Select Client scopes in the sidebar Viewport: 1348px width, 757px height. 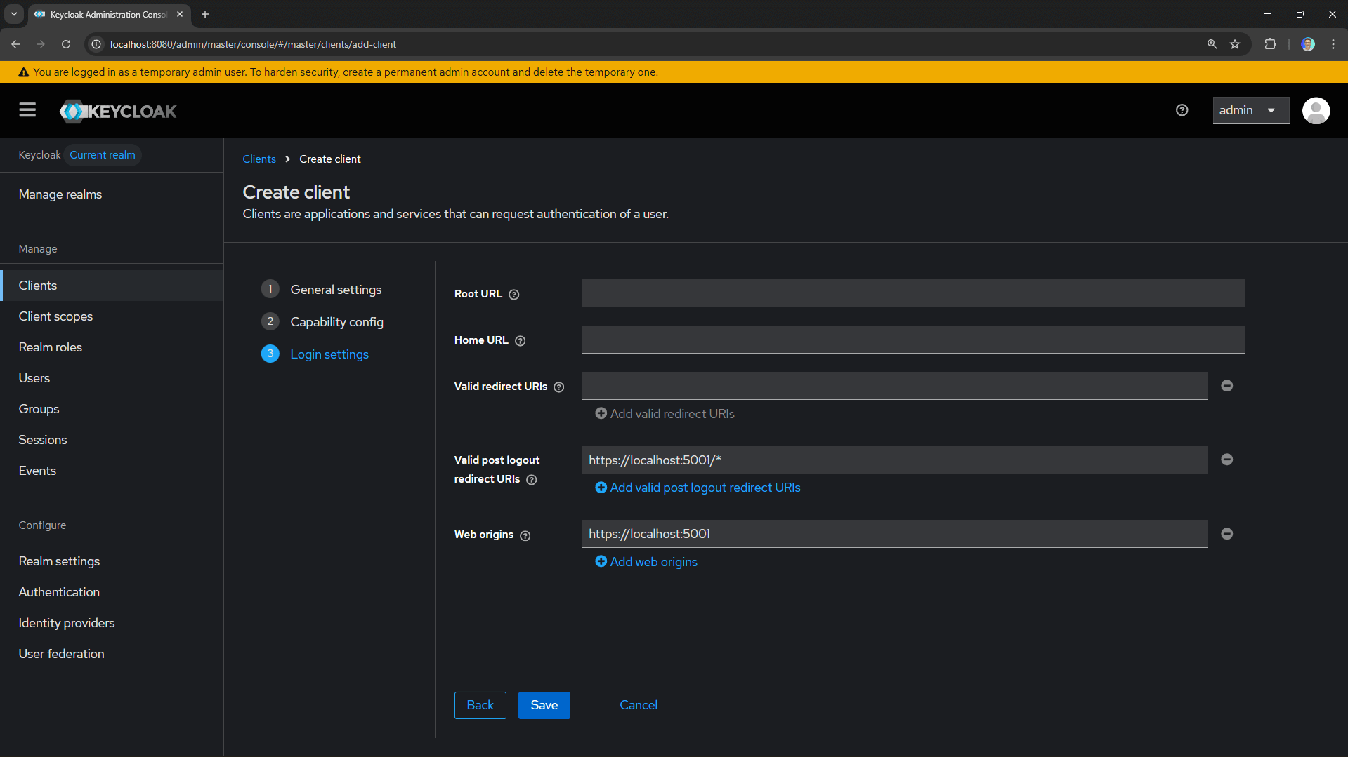click(55, 316)
